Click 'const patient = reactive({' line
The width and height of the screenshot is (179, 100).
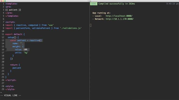(x=26, y=40)
